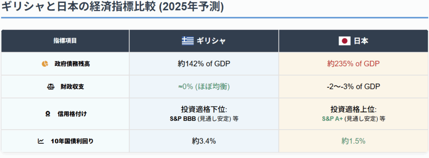Click the balance scale icon

click(51, 87)
